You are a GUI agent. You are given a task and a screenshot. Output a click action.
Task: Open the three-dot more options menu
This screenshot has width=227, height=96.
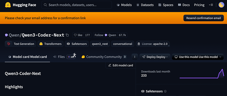[135, 57]
